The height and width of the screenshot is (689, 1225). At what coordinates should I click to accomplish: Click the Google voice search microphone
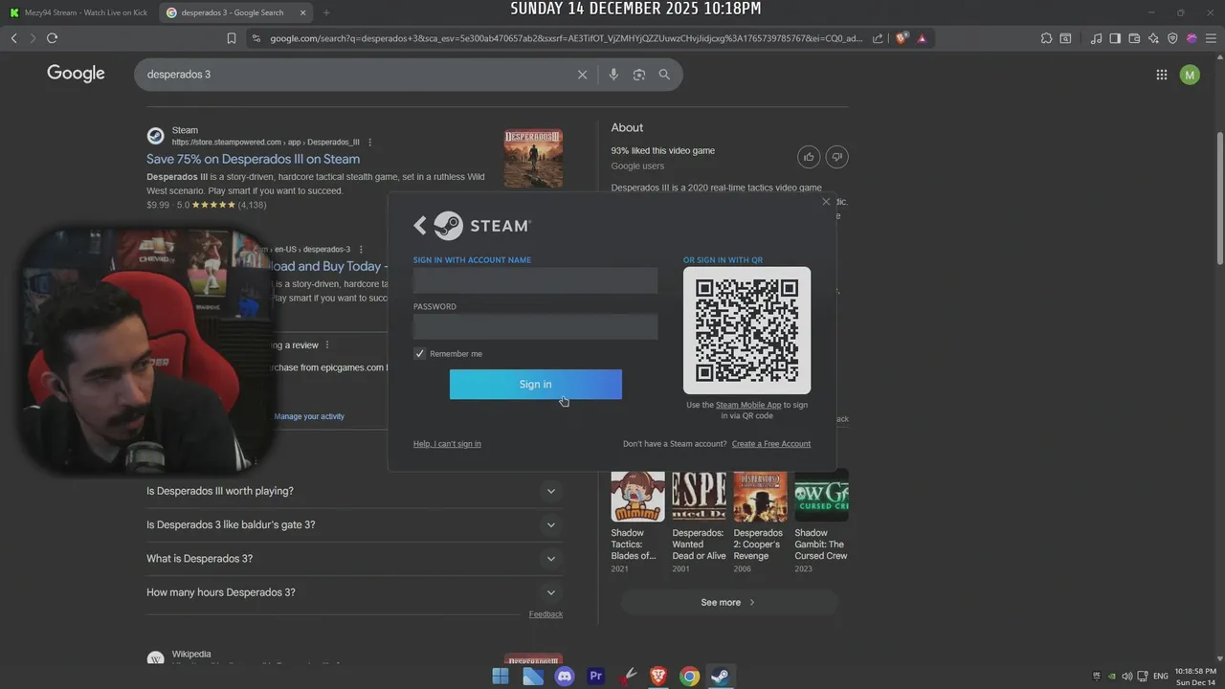pos(613,75)
